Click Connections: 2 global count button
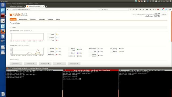This screenshot has height=97, width=172. tap(16, 64)
